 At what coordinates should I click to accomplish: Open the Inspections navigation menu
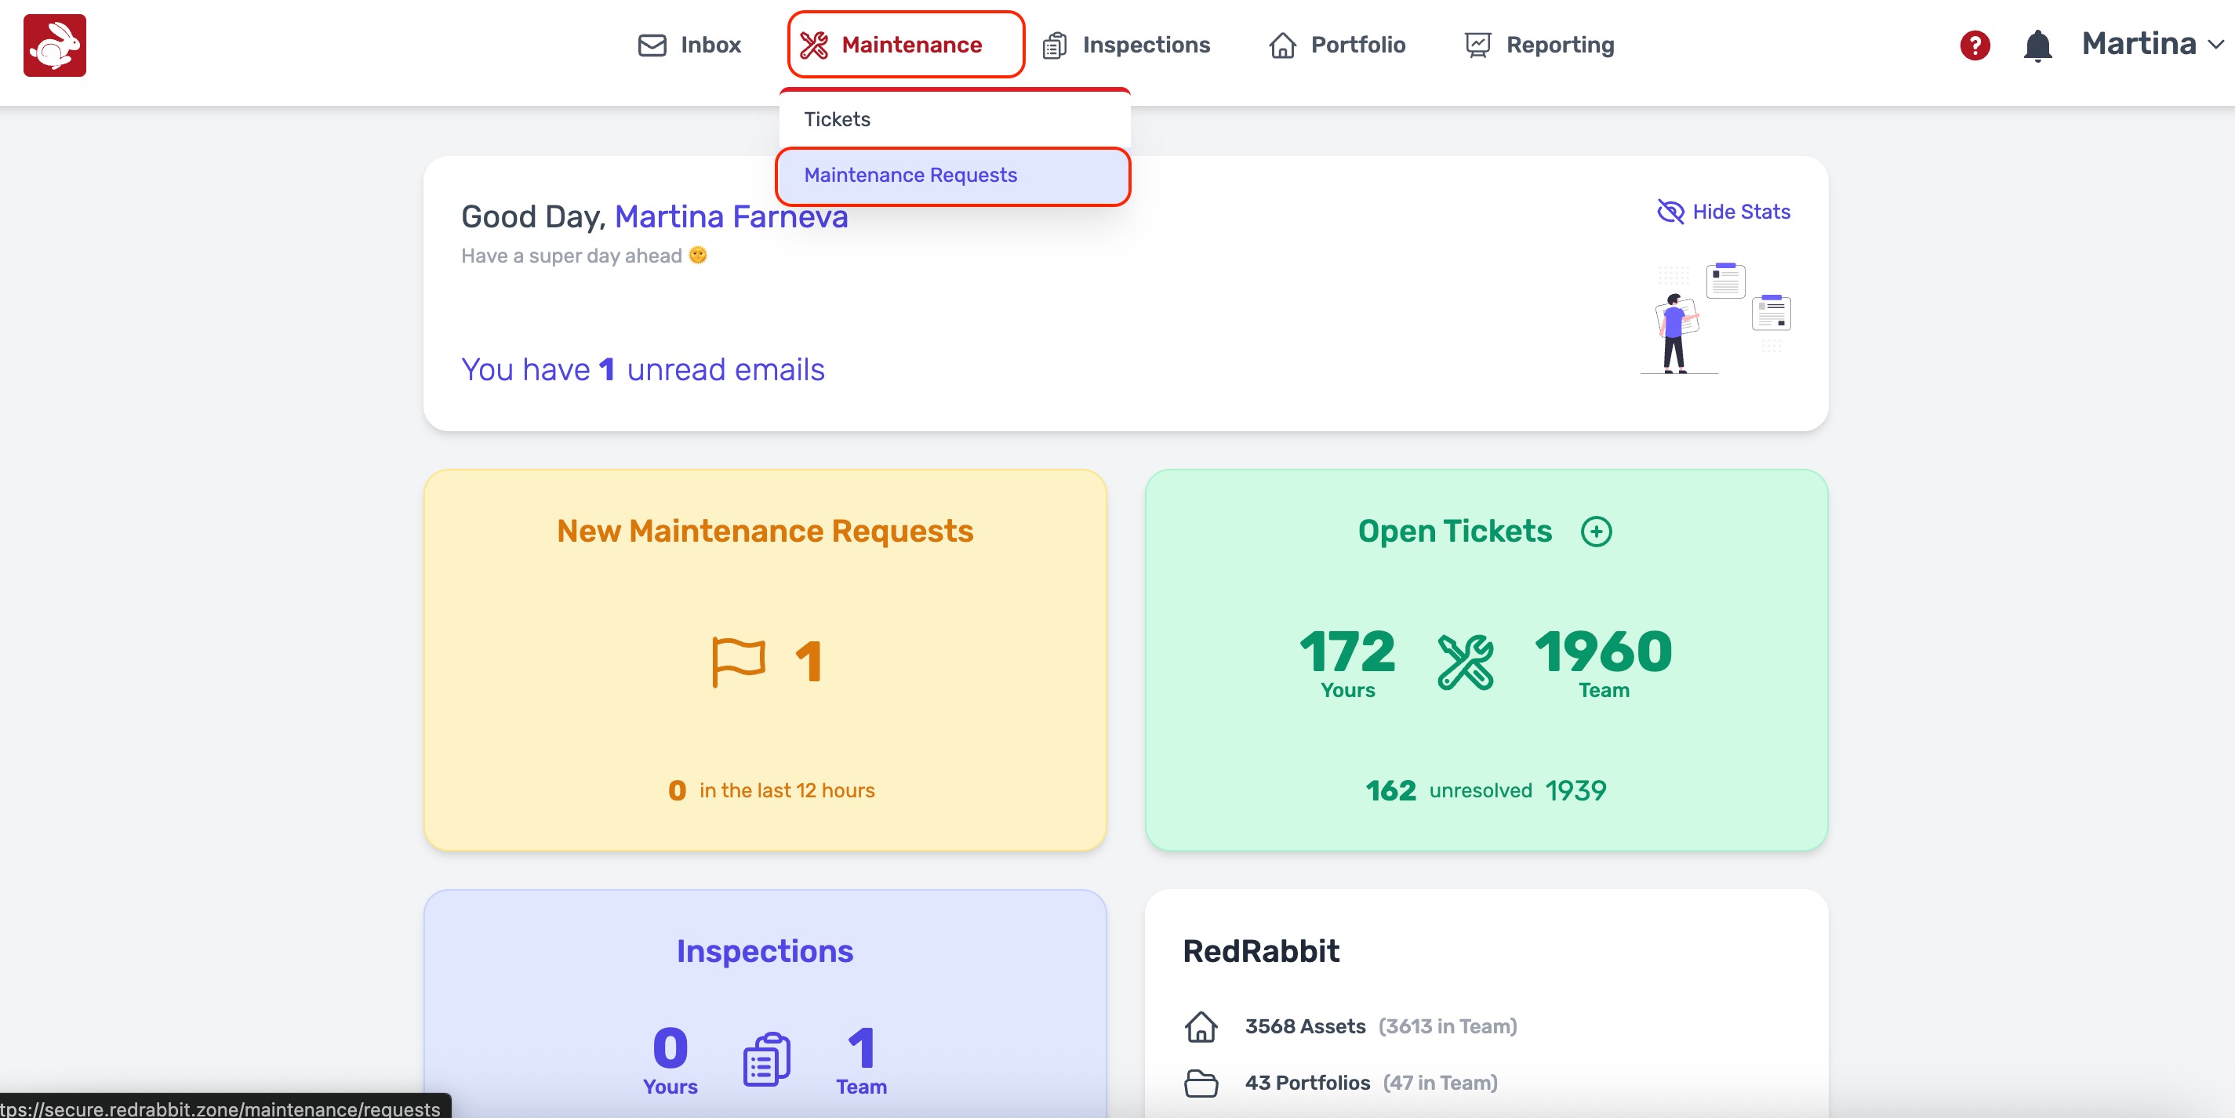pos(1126,44)
